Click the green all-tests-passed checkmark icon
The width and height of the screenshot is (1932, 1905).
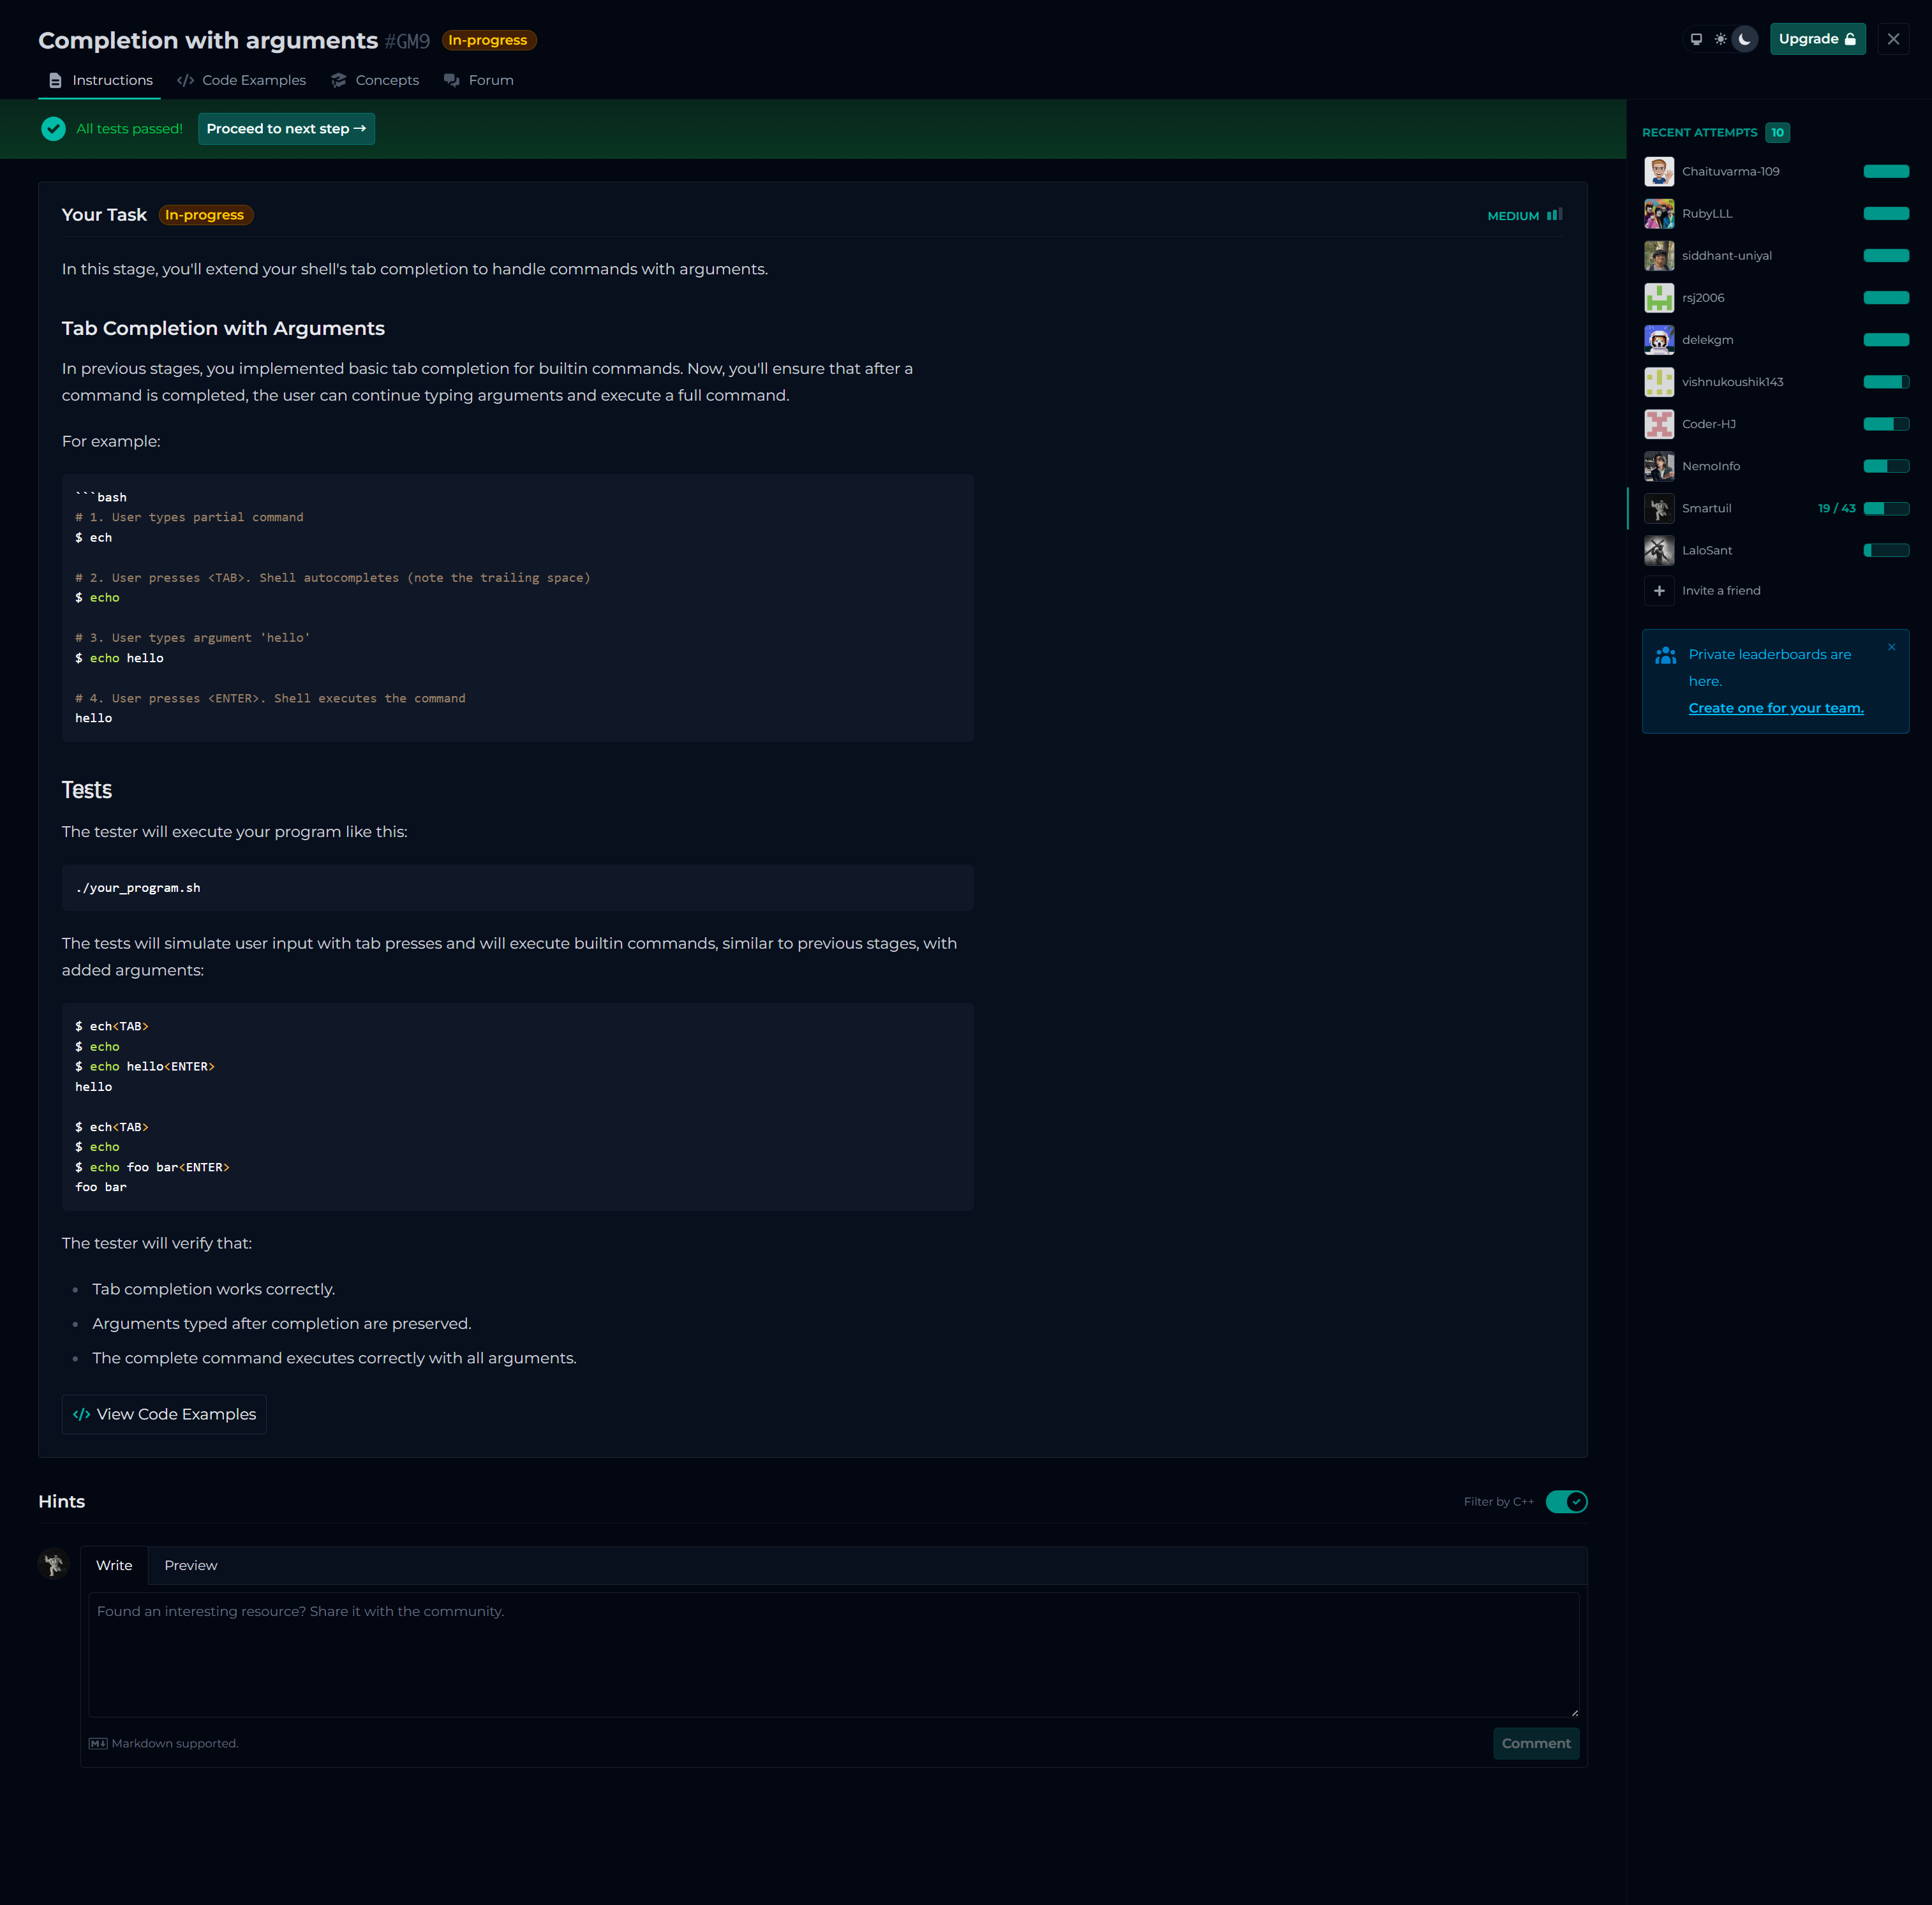click(54, 129)
